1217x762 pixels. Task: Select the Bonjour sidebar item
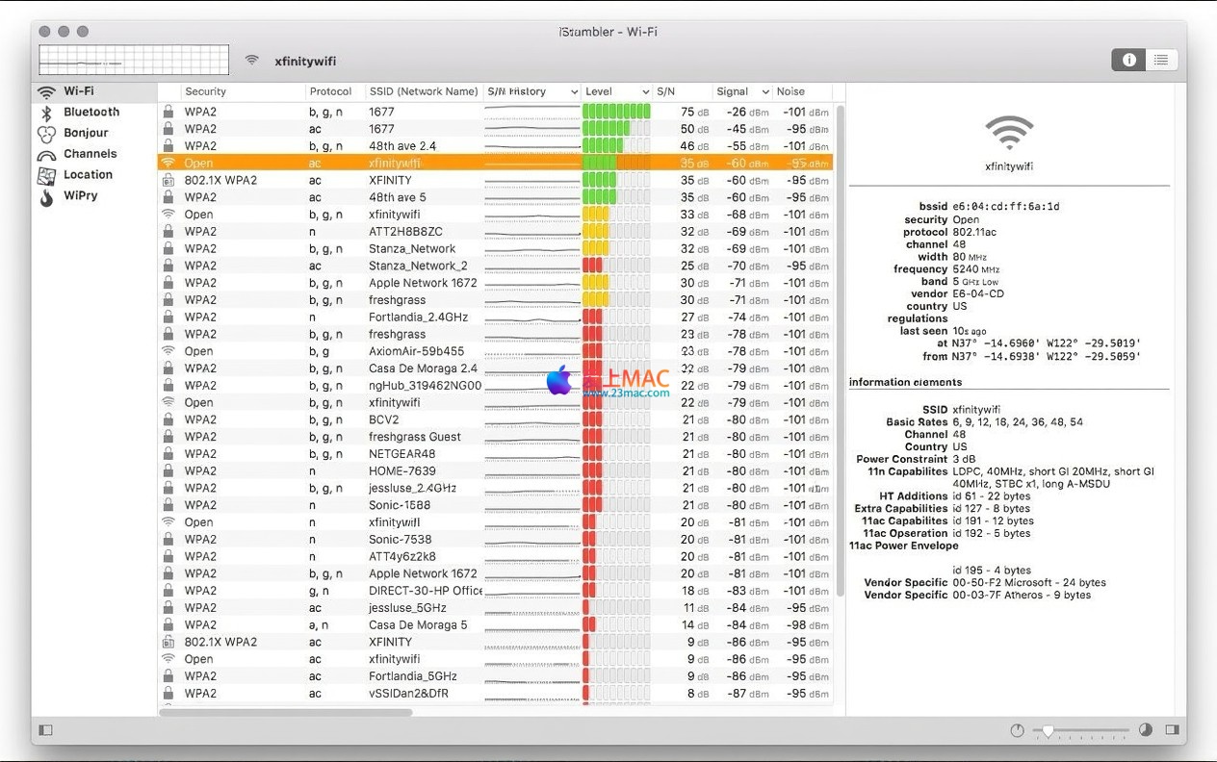click(x=86, y=133)
